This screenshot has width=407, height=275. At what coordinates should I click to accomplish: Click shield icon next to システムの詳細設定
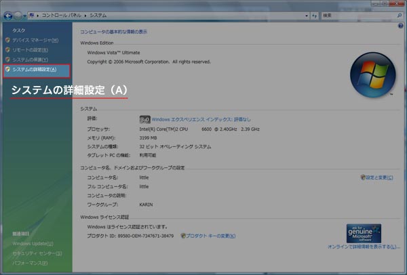point(7,69)
